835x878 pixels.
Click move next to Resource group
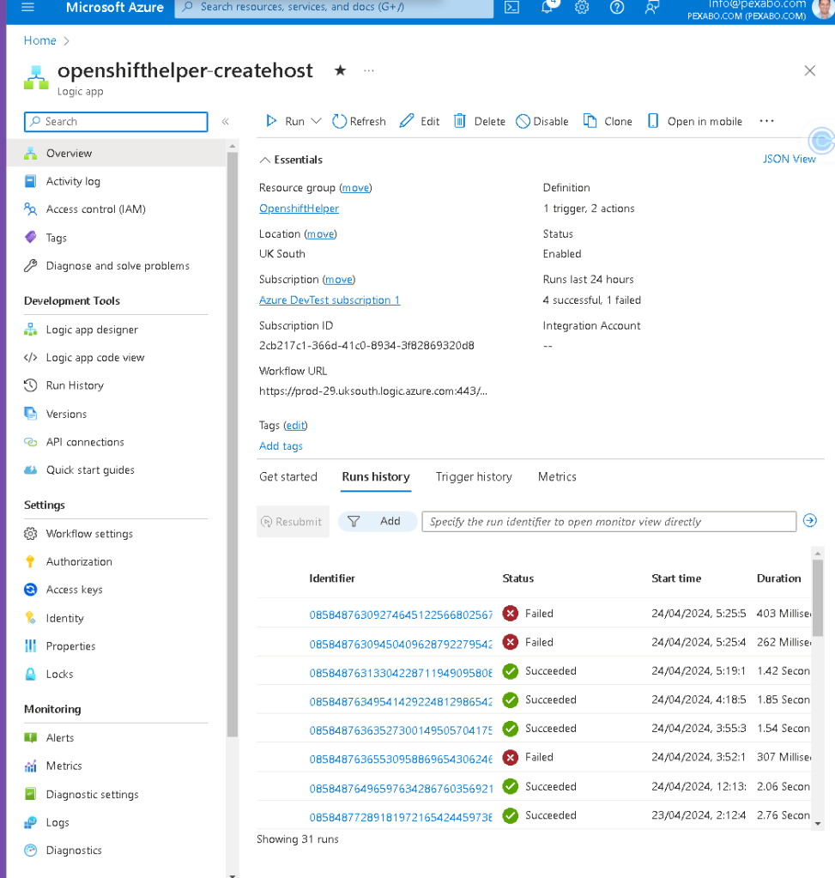click(x=355, y=188)
